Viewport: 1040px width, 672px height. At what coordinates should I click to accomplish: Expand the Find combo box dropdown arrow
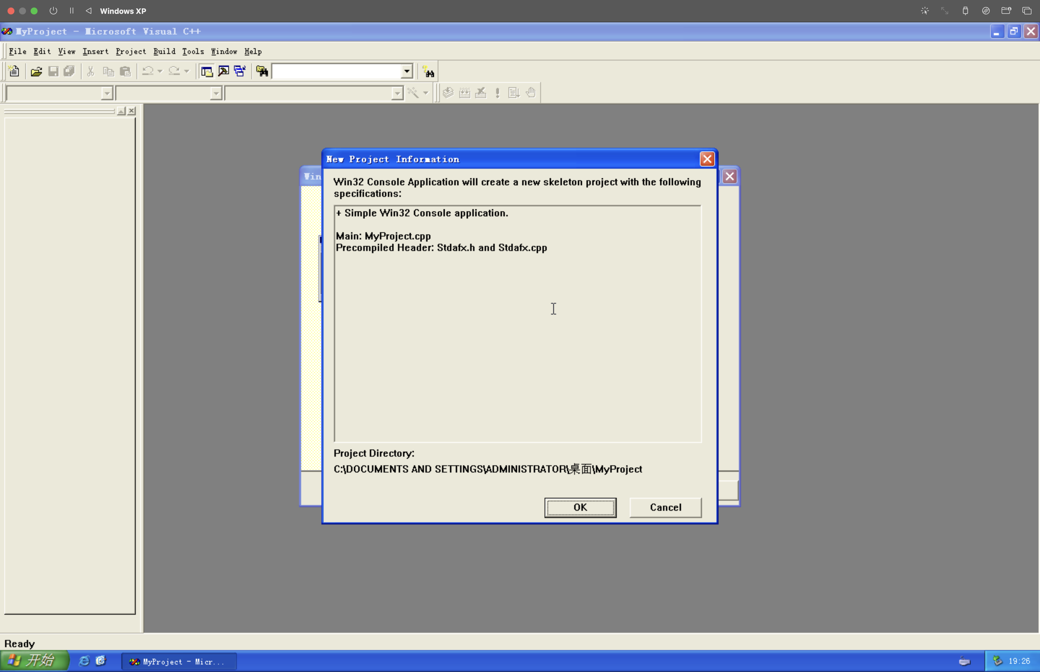click(x=406, y=71)
